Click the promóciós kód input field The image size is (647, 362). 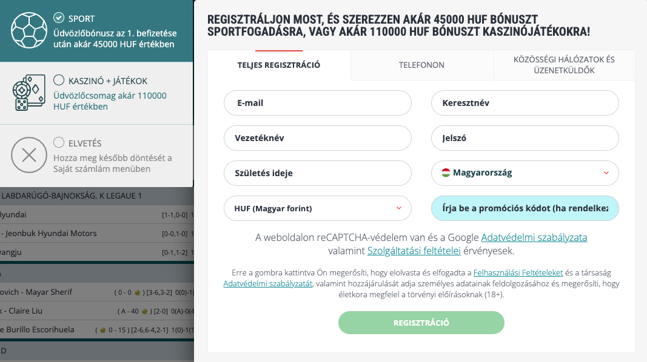pos(525,208)
